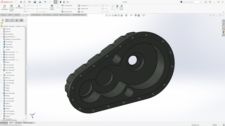The image size is (225, 126).
Task: Open the Display Style dropdown arrow
Action: click(129, 15)
